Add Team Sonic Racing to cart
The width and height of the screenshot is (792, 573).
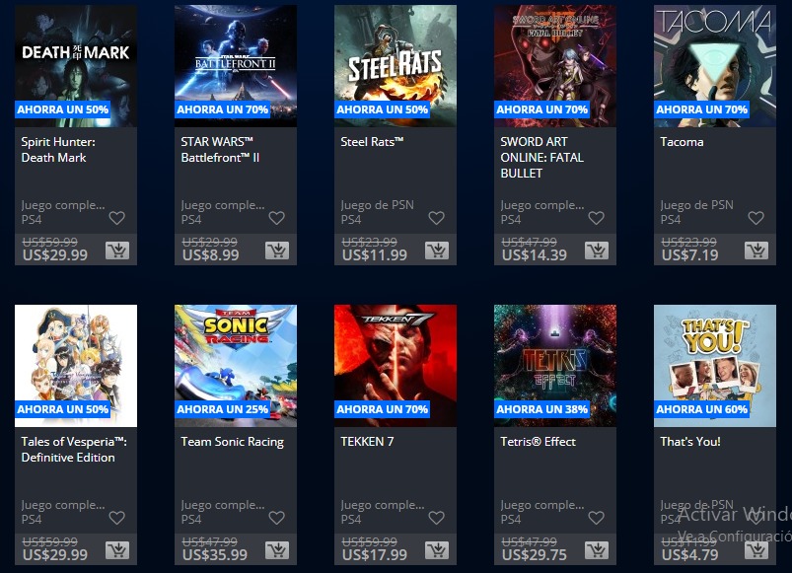click(x=277, y=550)
